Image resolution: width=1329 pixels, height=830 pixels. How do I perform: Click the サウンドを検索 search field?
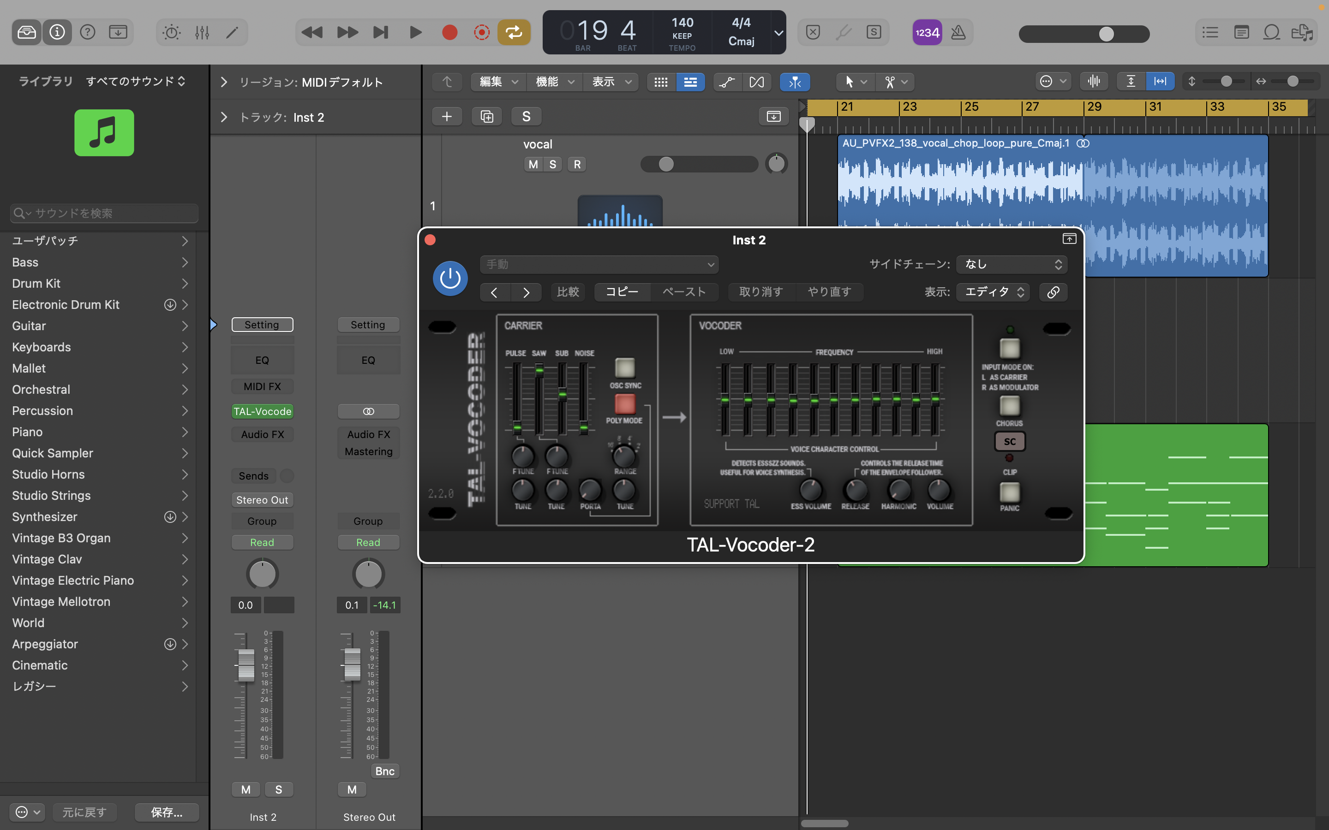104,213
